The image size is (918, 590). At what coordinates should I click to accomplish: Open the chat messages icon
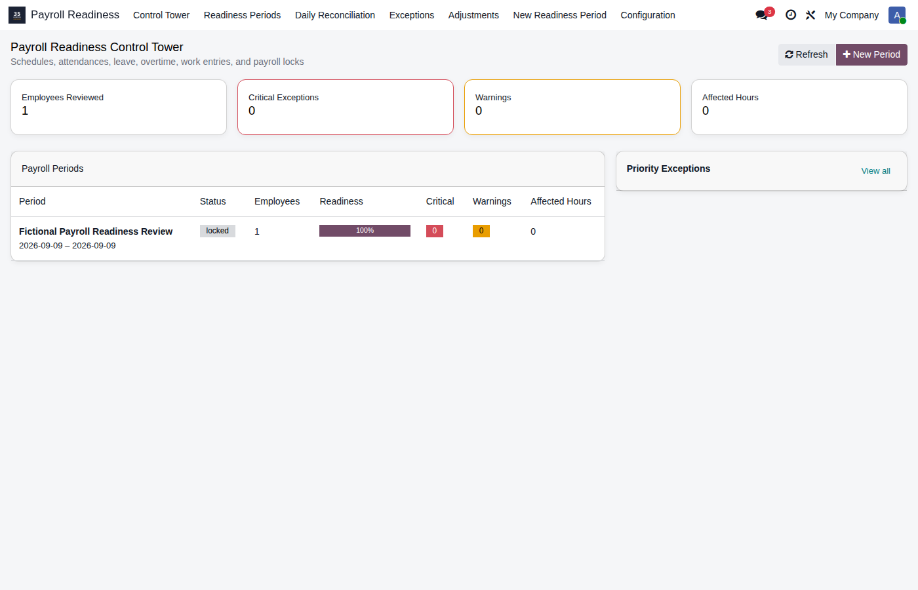tap(762, 15)
